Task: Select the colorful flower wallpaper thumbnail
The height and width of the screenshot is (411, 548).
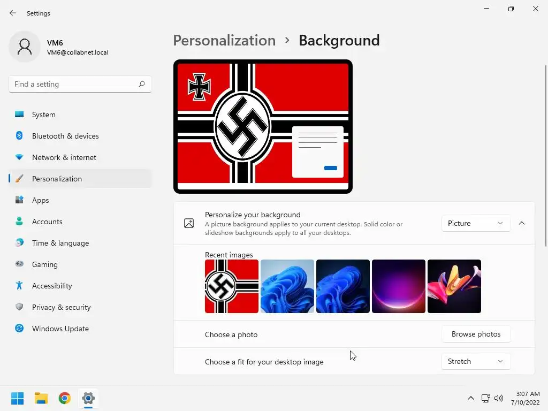Action: tap(454, 286)
